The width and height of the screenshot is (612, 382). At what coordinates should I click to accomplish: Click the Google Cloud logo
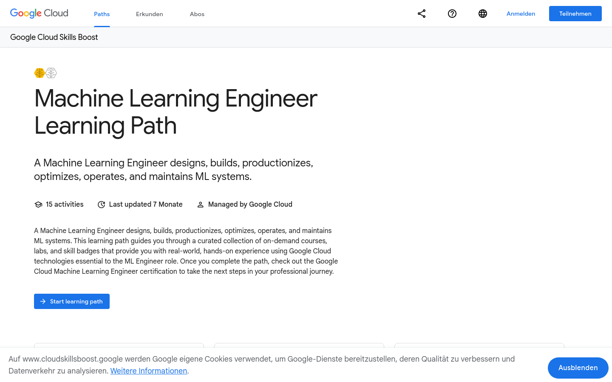coord(39,14)
